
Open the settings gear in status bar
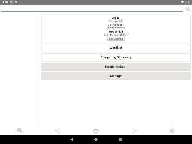tap(11, 2)
